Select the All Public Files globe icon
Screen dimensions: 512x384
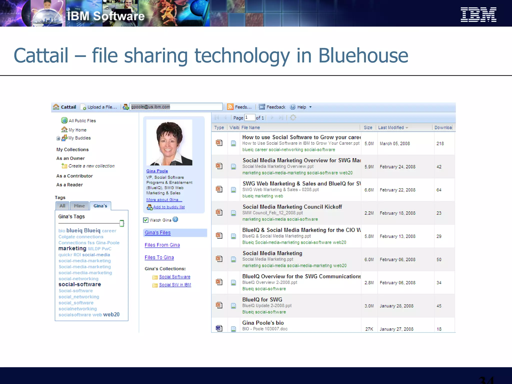point(64,120)
